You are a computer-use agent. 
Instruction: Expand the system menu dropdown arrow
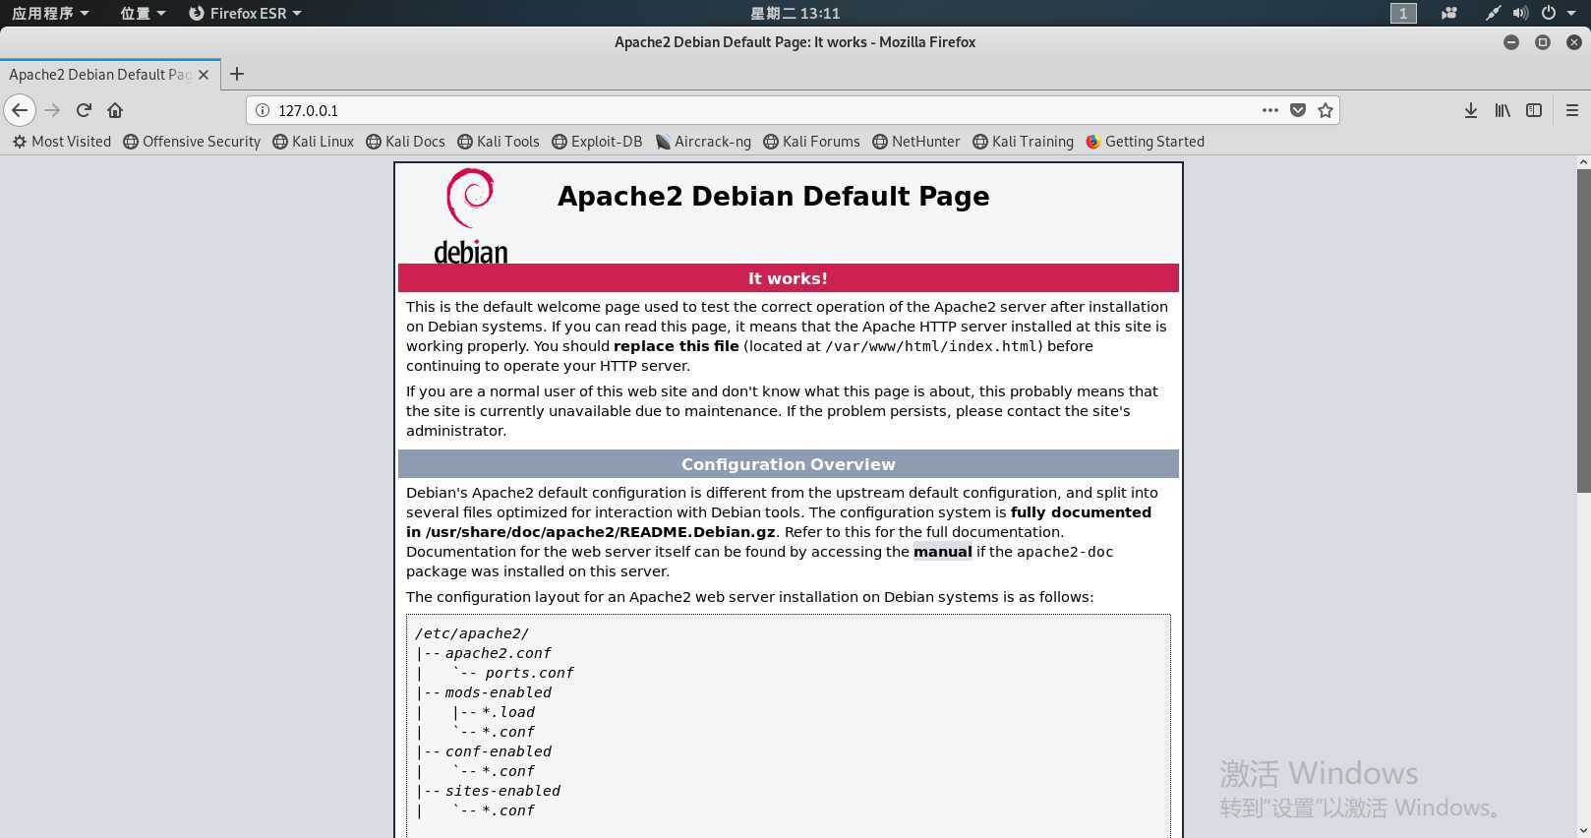(x=1571, y=13)
